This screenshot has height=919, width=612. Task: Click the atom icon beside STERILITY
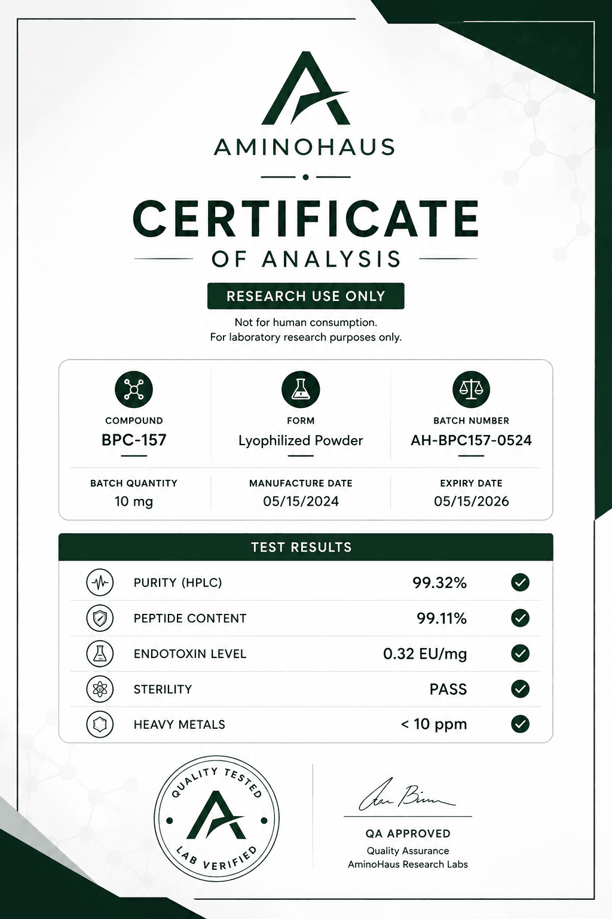[x=100, y=689]
